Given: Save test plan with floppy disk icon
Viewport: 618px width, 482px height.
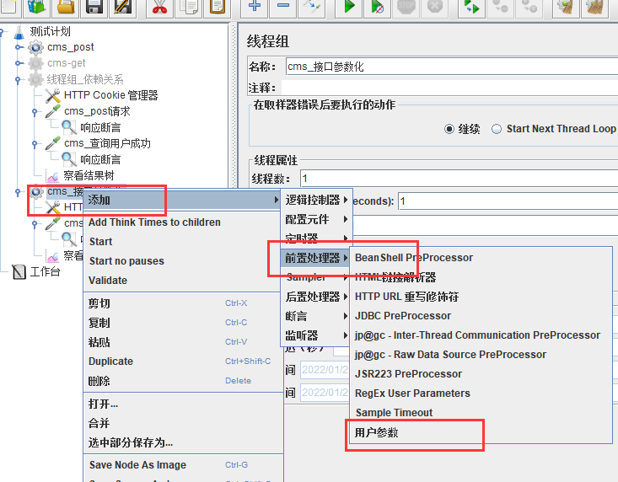Looking at the screenshot, I should click(94, 7).
